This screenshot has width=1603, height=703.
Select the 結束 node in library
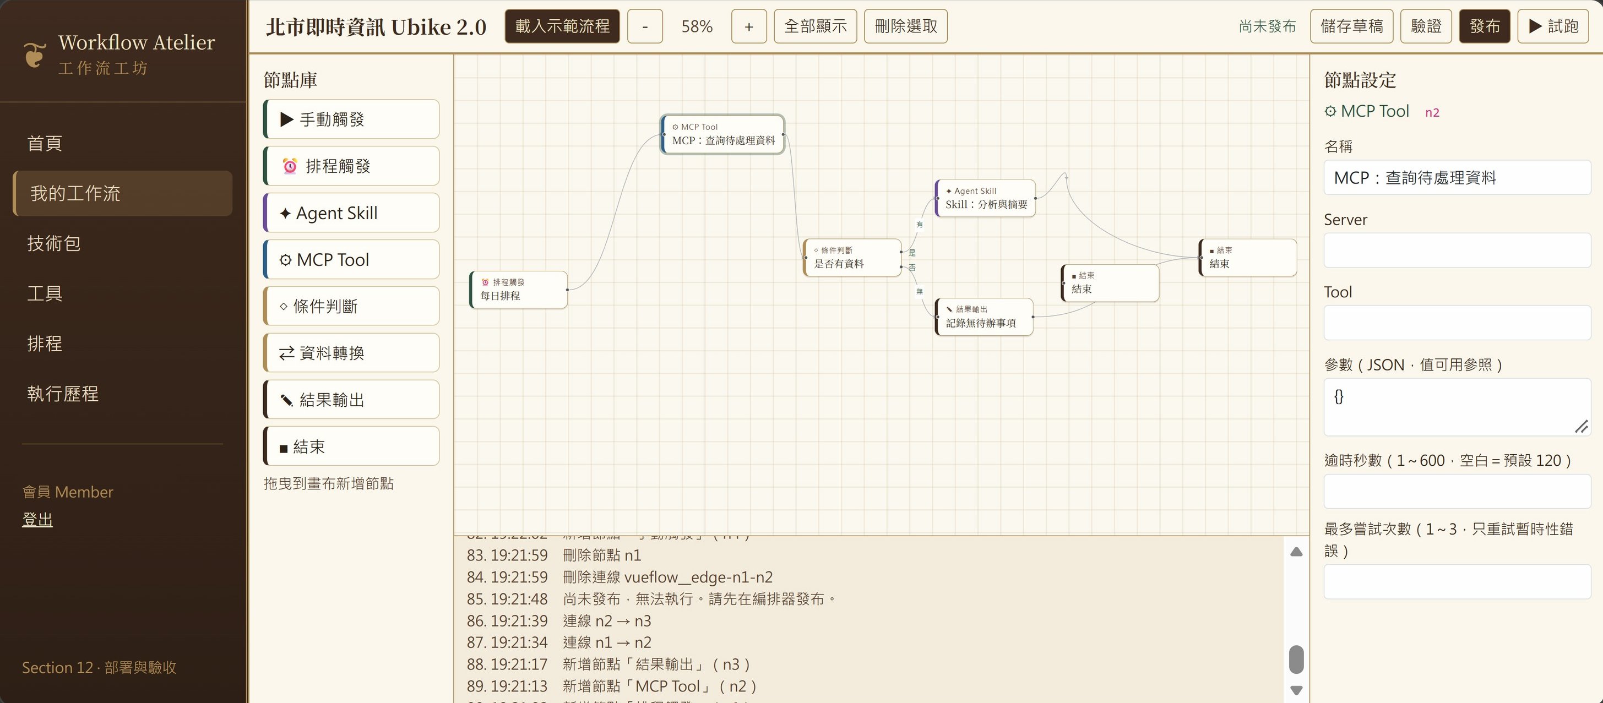pos(351,446)
